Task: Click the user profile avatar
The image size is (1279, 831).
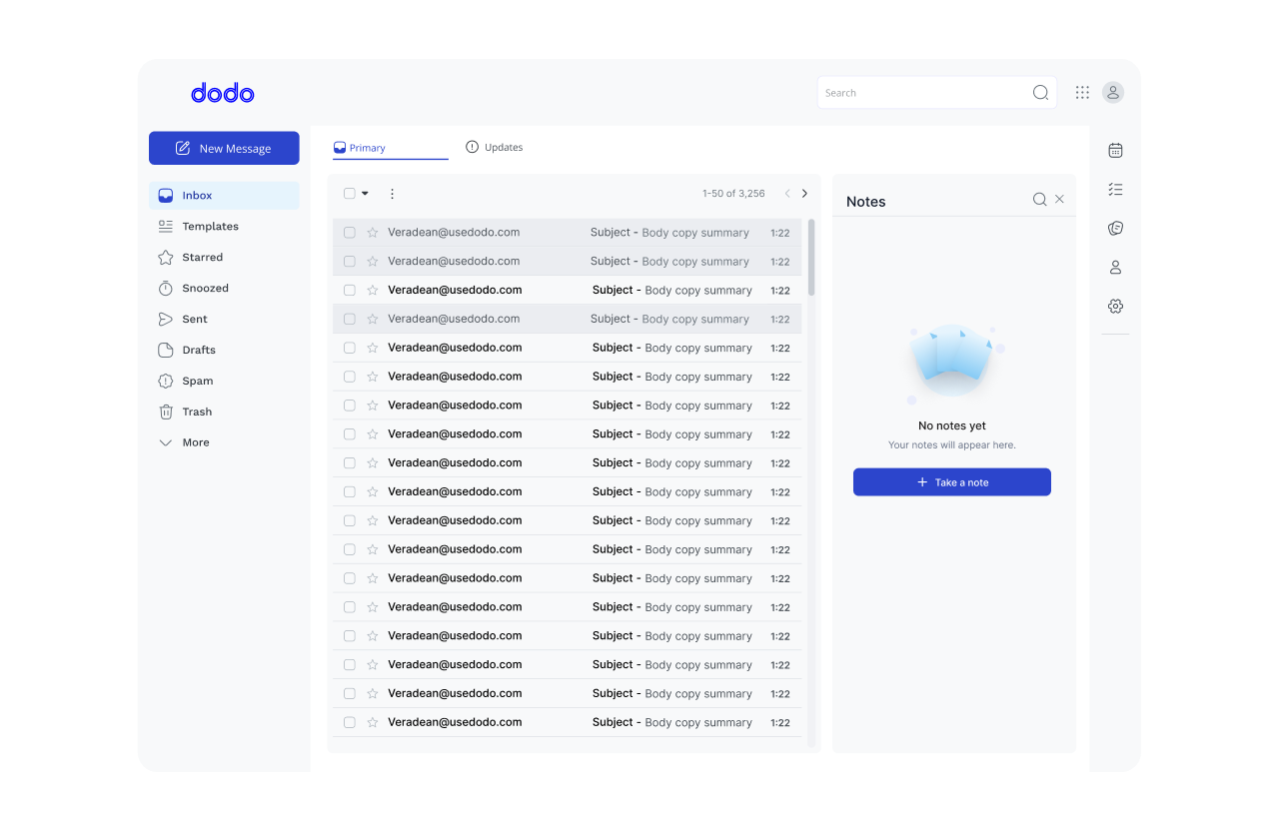Action: coord(1112,93)
